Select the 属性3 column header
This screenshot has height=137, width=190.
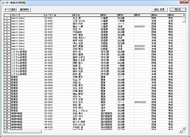(142, 15)
